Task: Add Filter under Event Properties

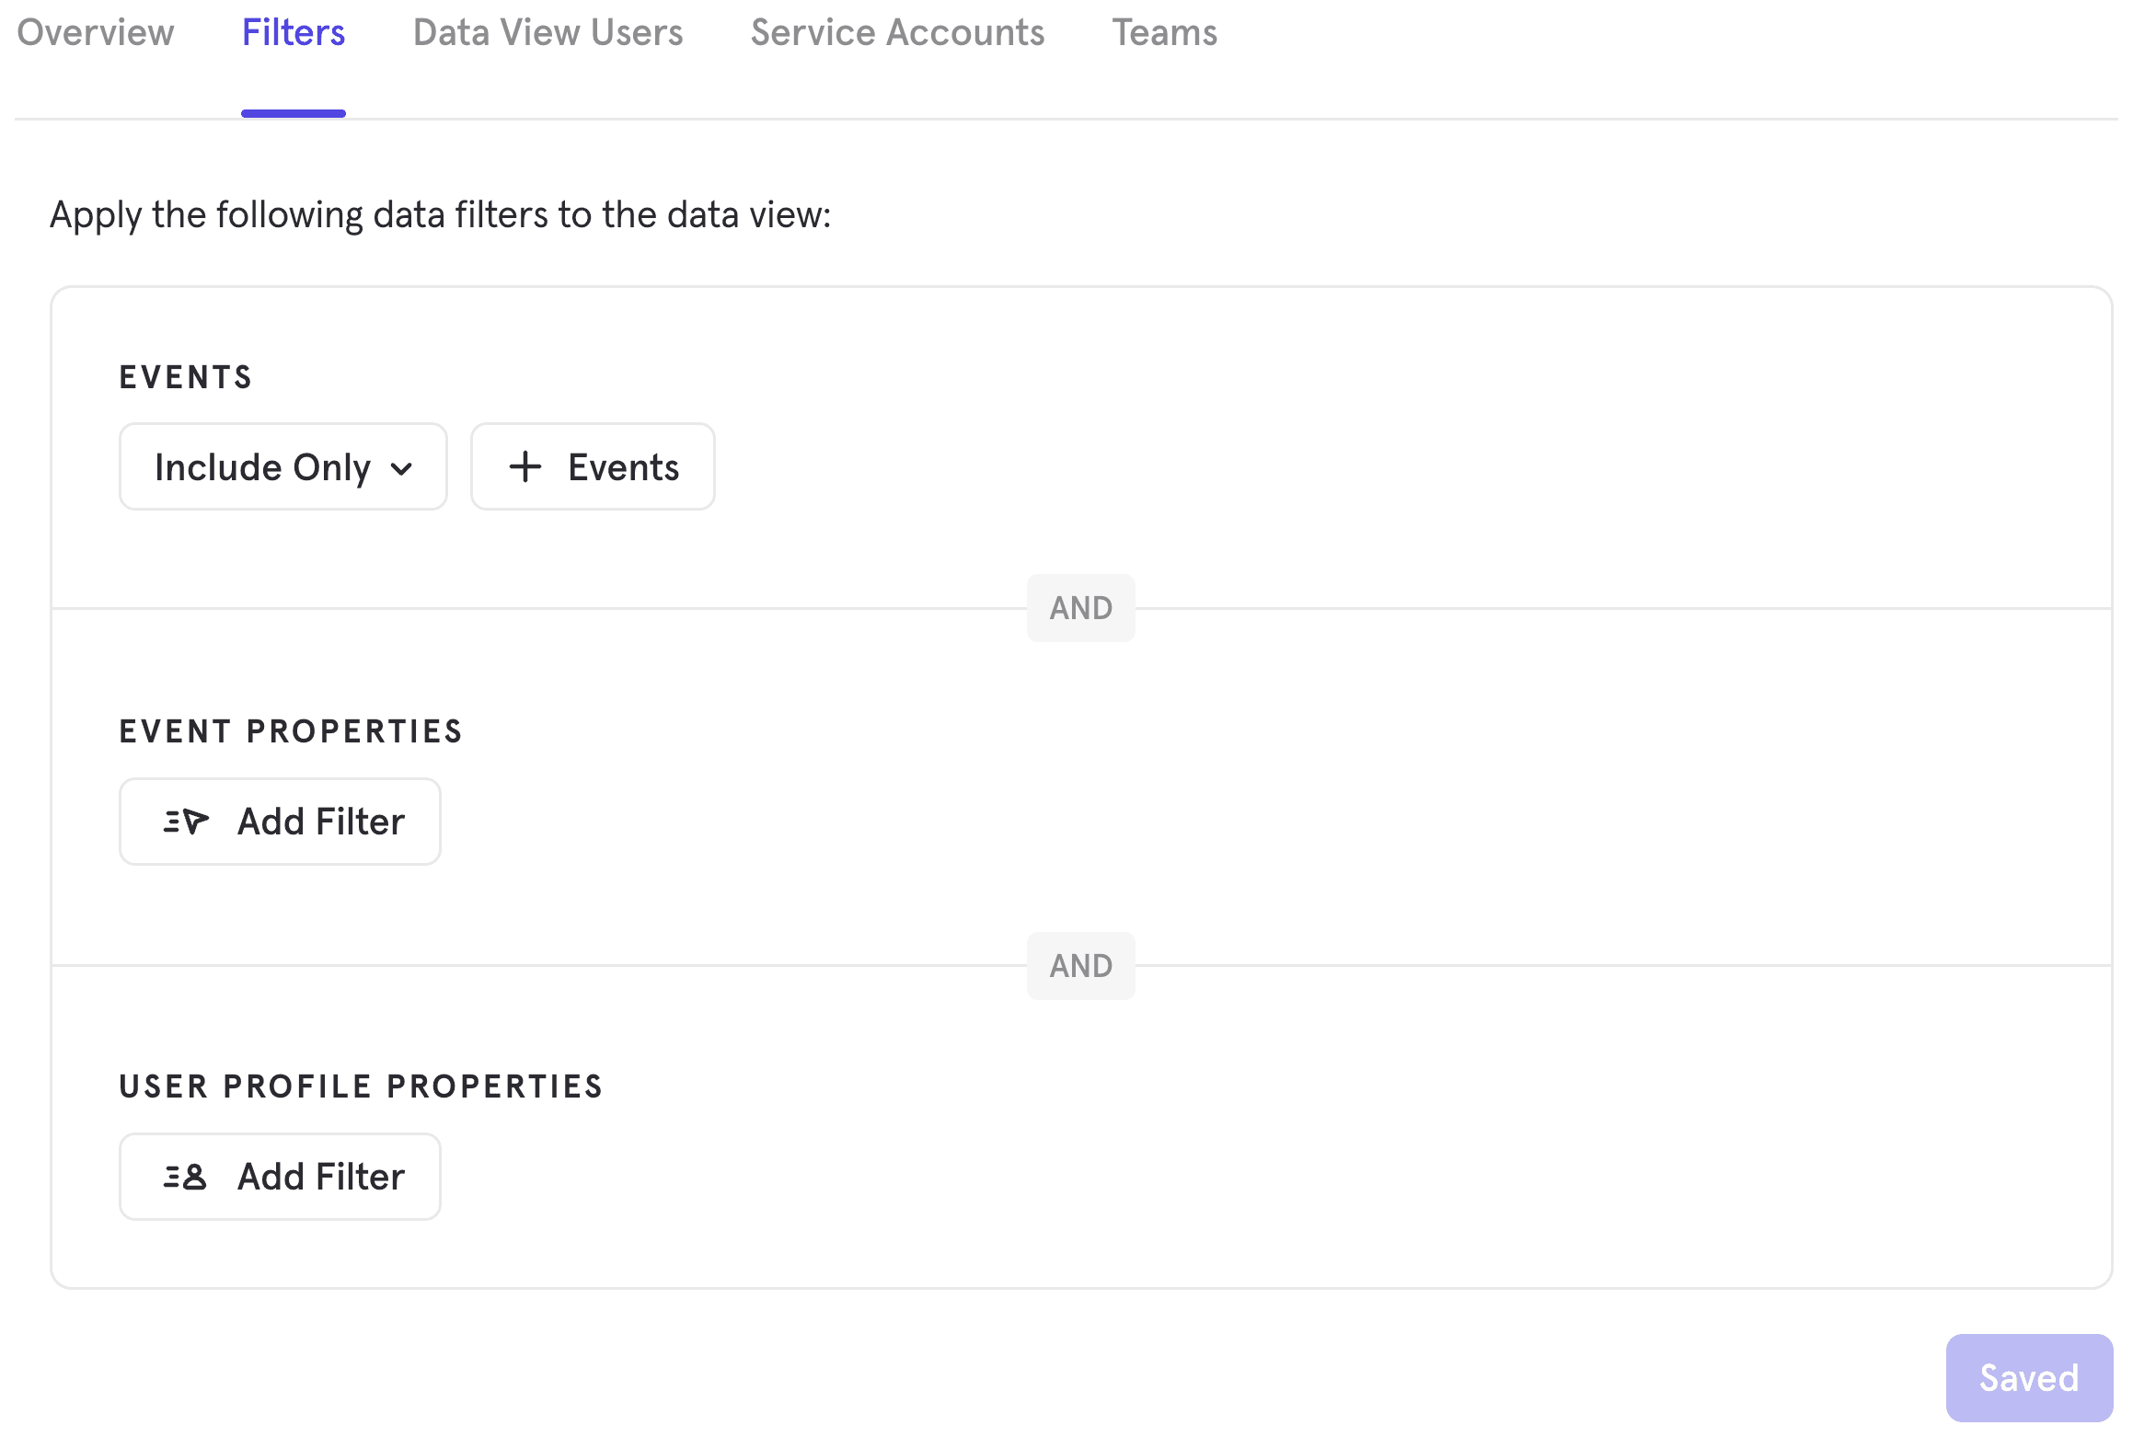Action: coord(320,822)
